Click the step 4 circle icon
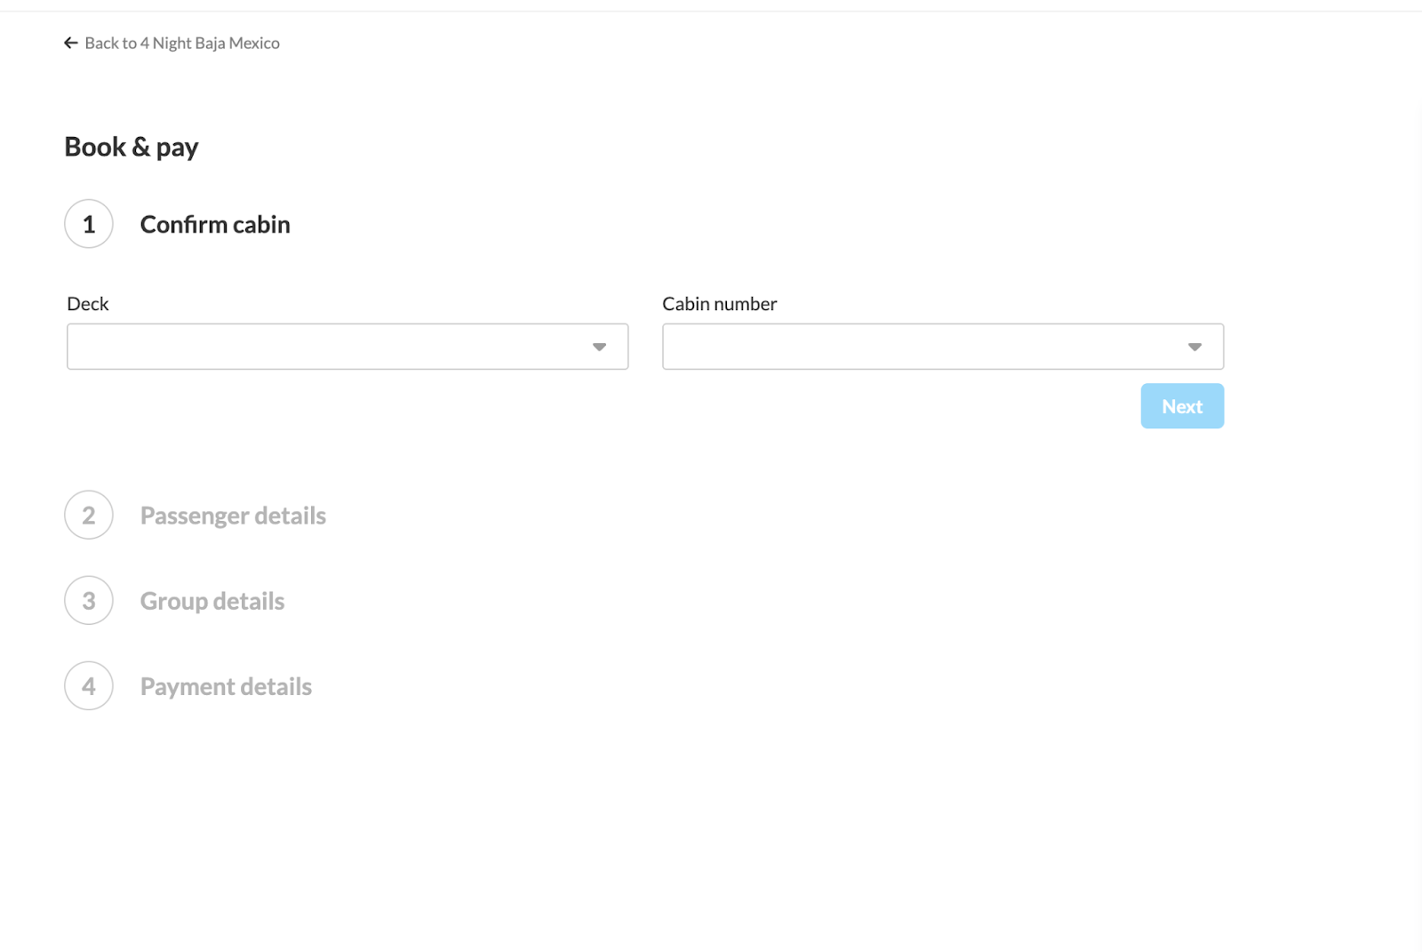 (89, 686)
